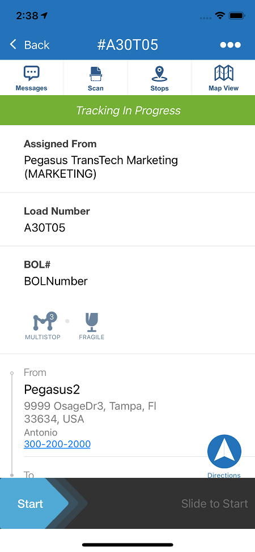Open the Messages chat icon

pos(31,74)
